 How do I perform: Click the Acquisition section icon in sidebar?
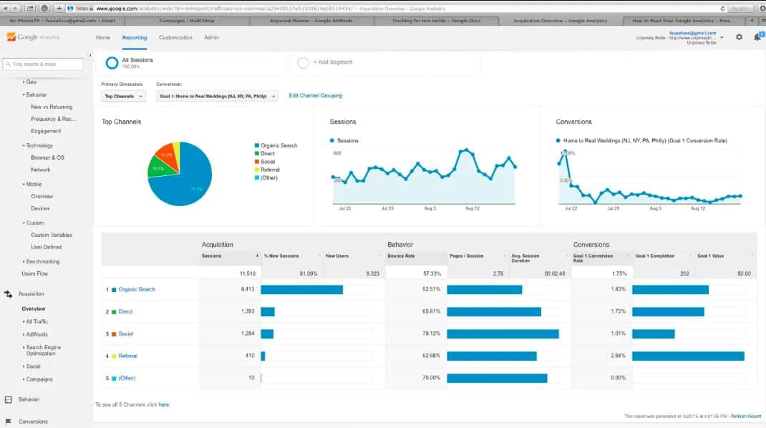point(9,293)
